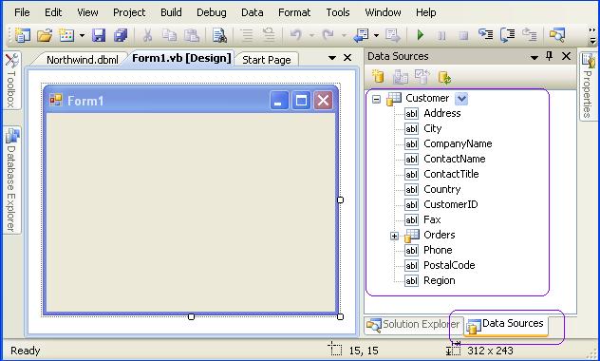This screenshot has width=600, height=361.
Task: Open the View menu
Action: (x=87, y=12)
